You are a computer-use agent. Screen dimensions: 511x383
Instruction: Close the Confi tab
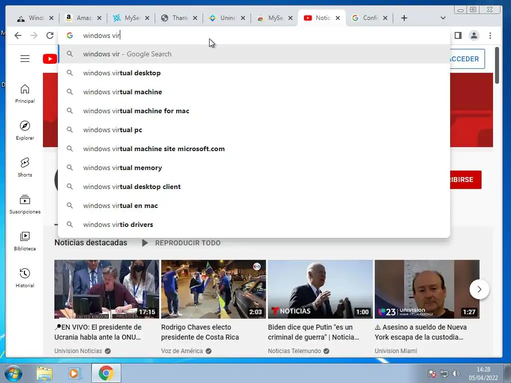(x=385, y=18)
